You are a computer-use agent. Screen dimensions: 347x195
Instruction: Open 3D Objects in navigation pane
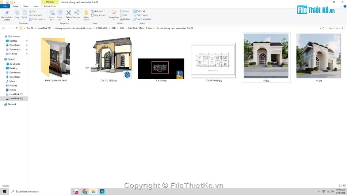coord(14,64)
